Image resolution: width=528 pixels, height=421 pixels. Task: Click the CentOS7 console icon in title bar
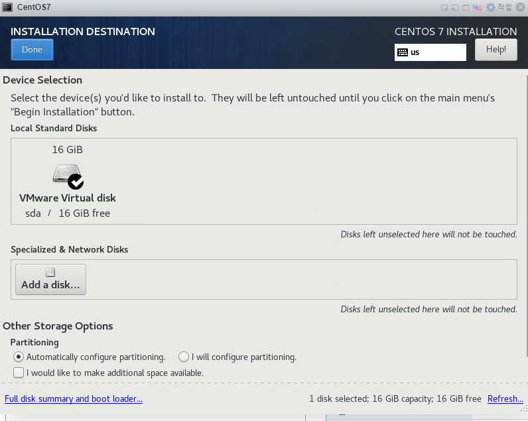[x=7, y=7]
